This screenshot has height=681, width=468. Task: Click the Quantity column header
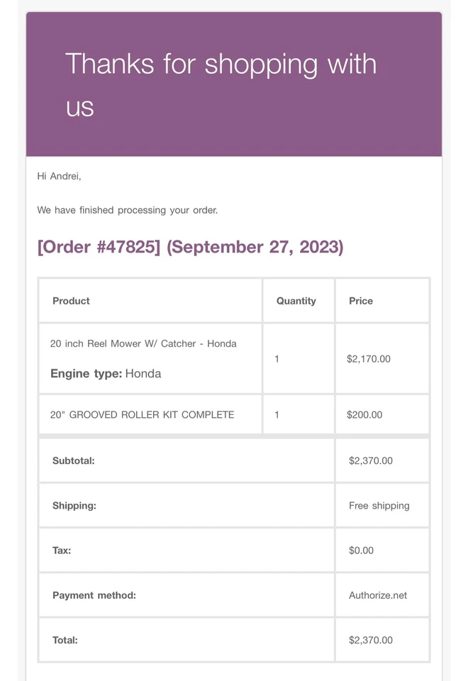[296, 301]
